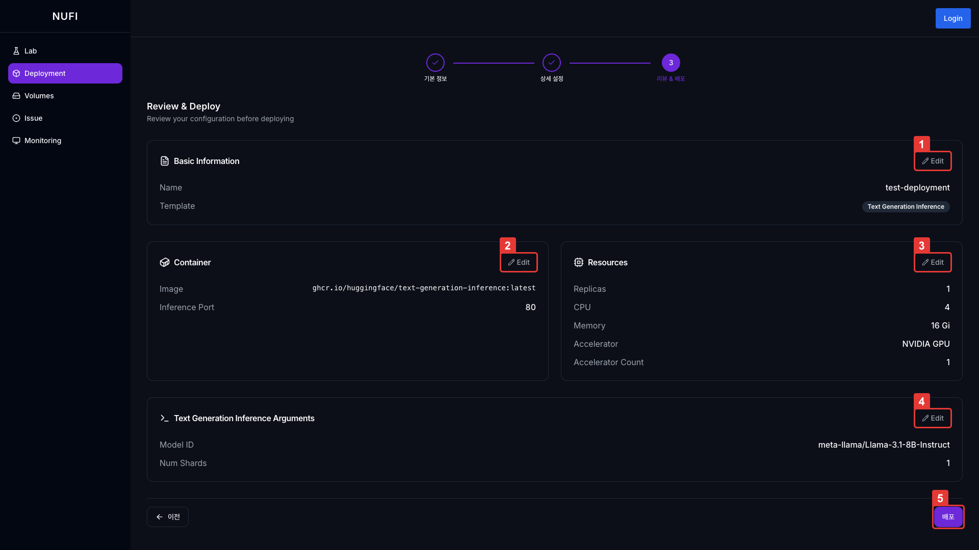Edit Text Generation Inference Arguments
This screenshot has width=979, height=550.
[933, 418]
